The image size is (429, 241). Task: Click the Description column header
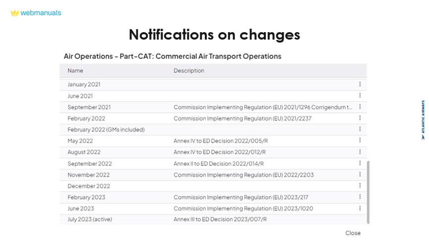tap(189, 71)
